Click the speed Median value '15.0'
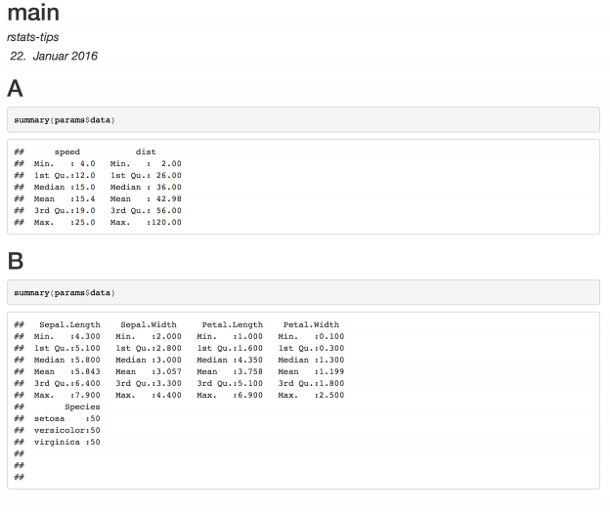Viewport: 610px width, 513px height. (x=85, y=187)
